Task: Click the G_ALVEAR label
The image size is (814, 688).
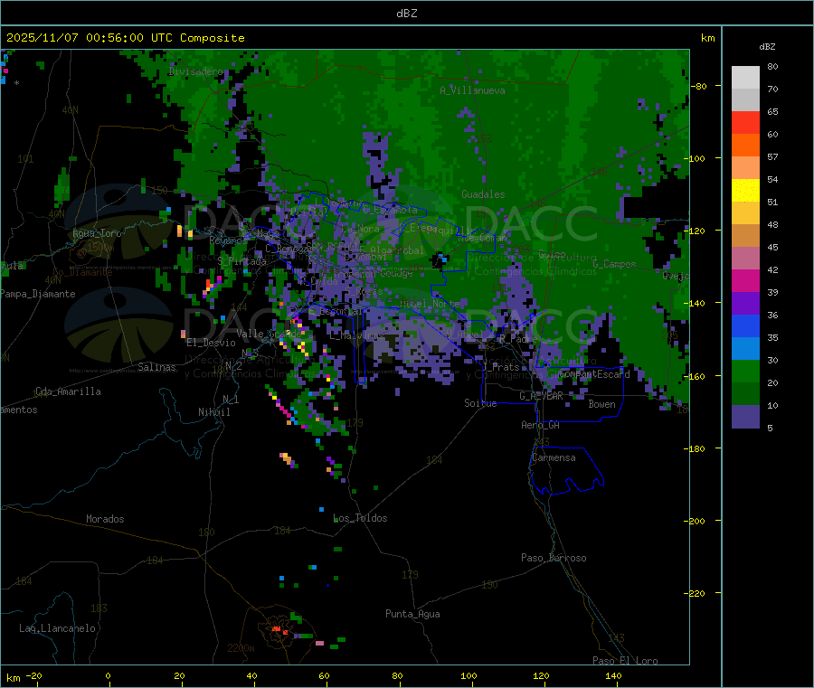Action: (x=541, y=396)
